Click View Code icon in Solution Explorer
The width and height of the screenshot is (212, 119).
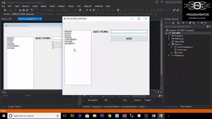198,23
